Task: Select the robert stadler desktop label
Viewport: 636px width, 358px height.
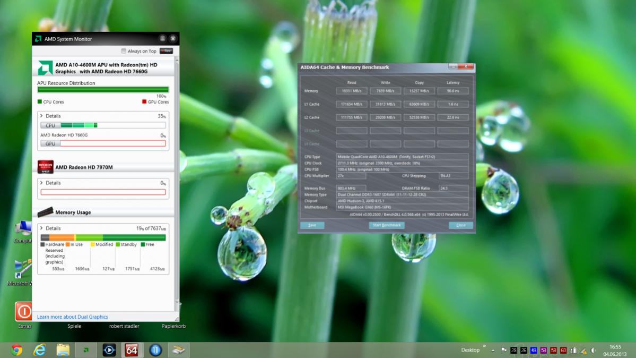Action: (x=124, y=326)
